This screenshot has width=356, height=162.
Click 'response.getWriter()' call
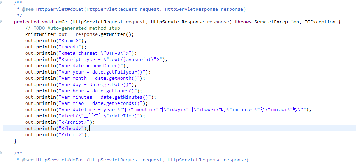(103, 34)
